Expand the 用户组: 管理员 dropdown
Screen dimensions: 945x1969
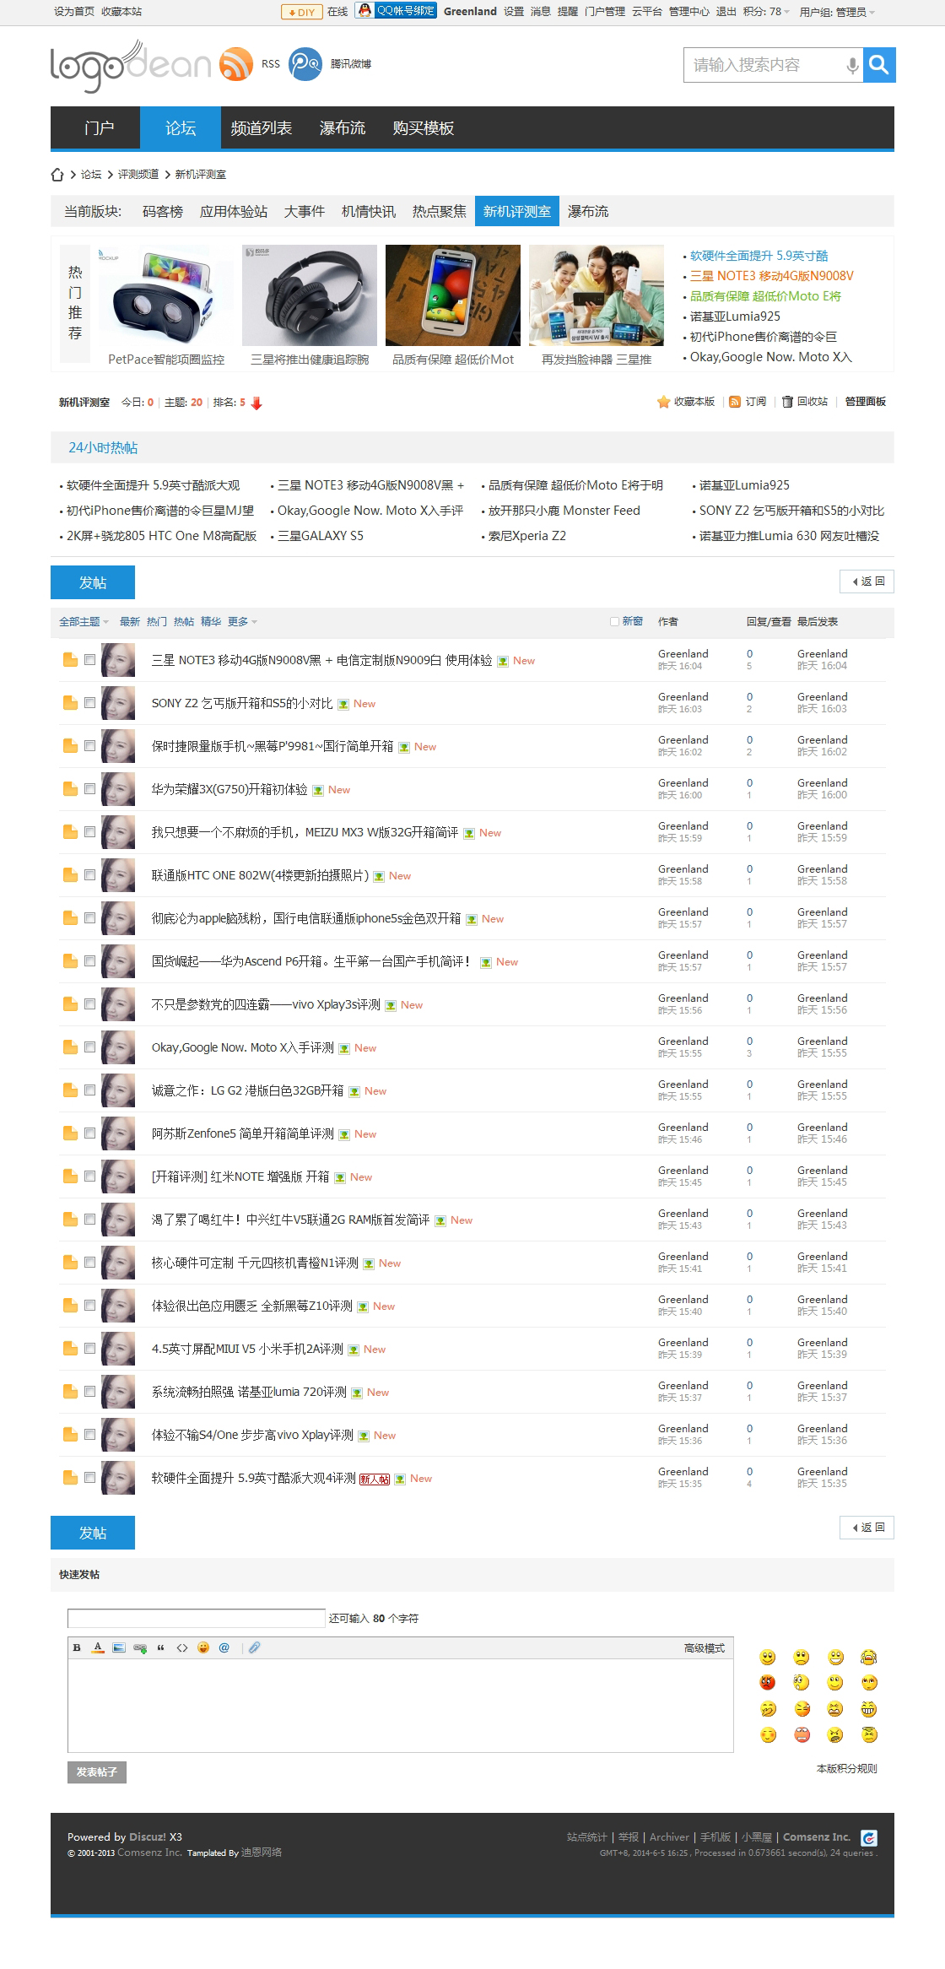837,12
